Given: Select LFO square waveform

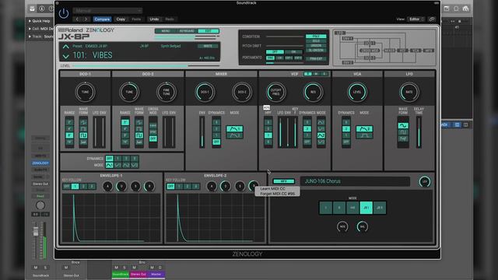Looking at the screenshot, I should (x=403, y=132).
